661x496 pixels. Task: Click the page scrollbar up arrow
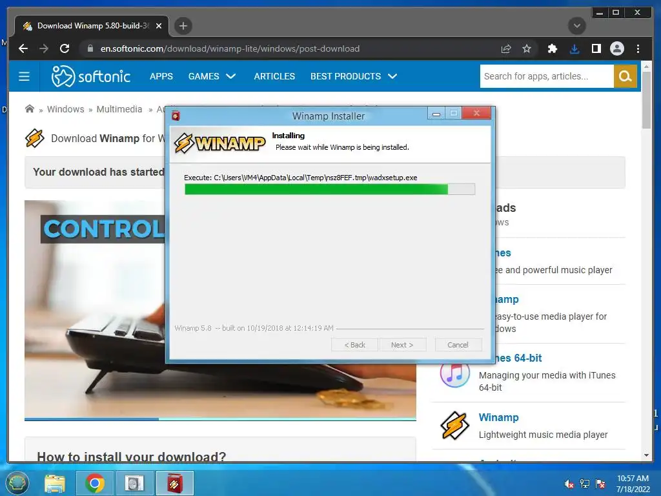(x=647, y=67)
